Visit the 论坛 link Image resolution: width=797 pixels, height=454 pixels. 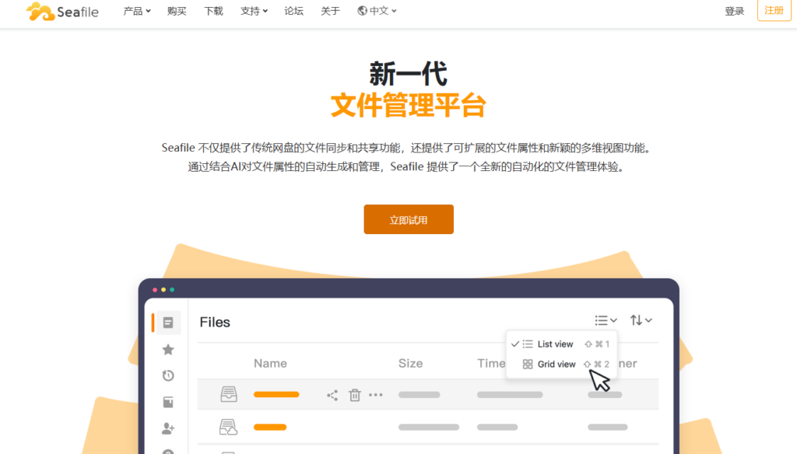pyautogui.click(x=293, y=11)
